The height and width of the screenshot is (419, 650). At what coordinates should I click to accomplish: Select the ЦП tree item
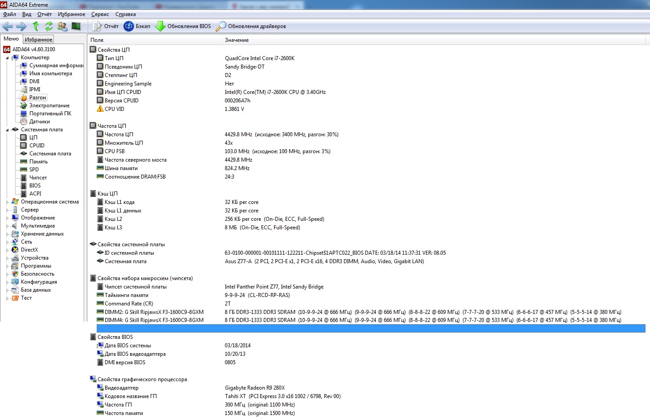pyautogui.click(x=33, y=138)
